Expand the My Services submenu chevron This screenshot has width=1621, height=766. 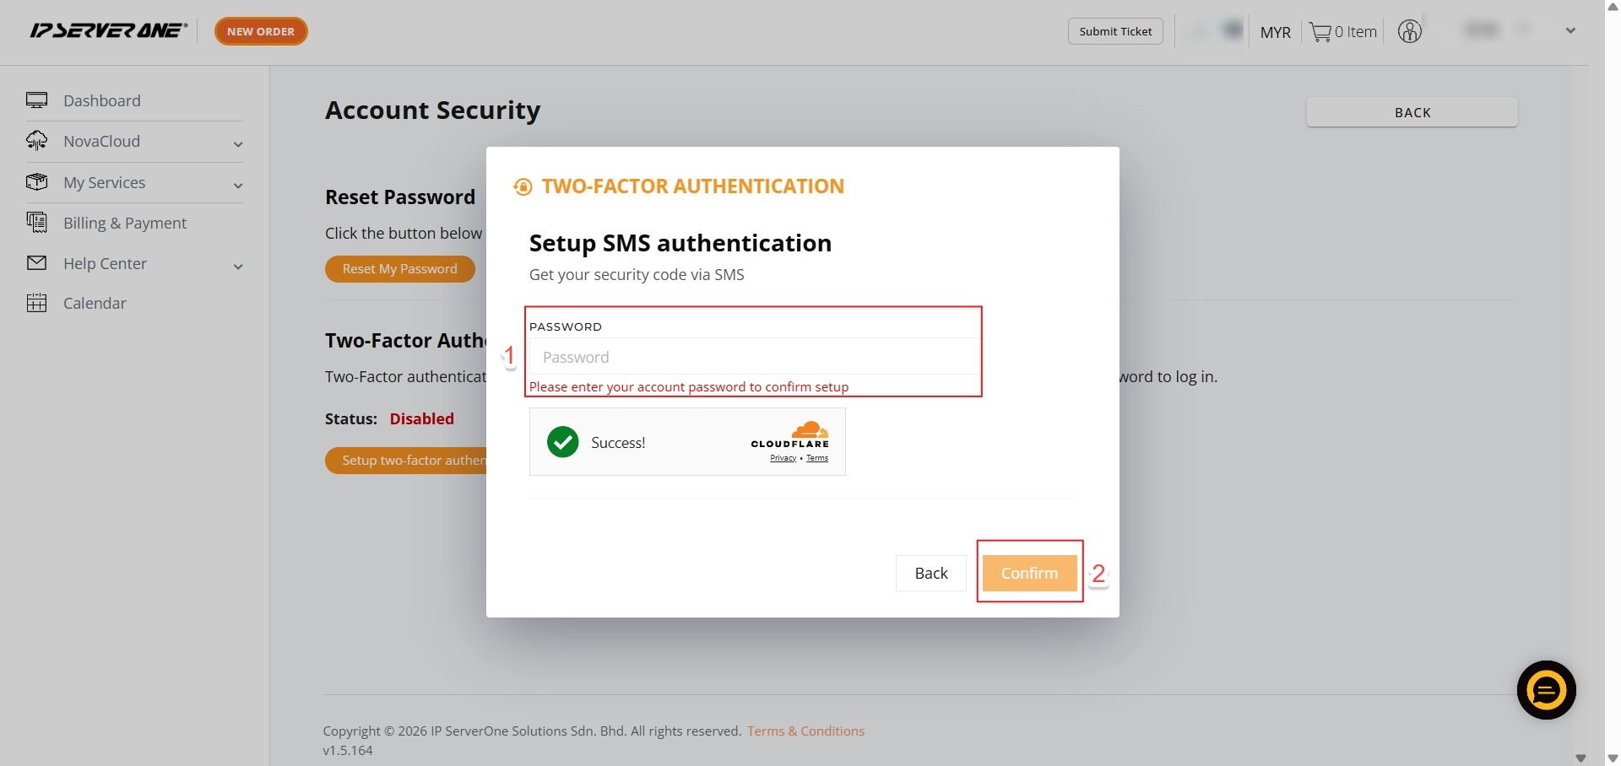pos(238,186)
